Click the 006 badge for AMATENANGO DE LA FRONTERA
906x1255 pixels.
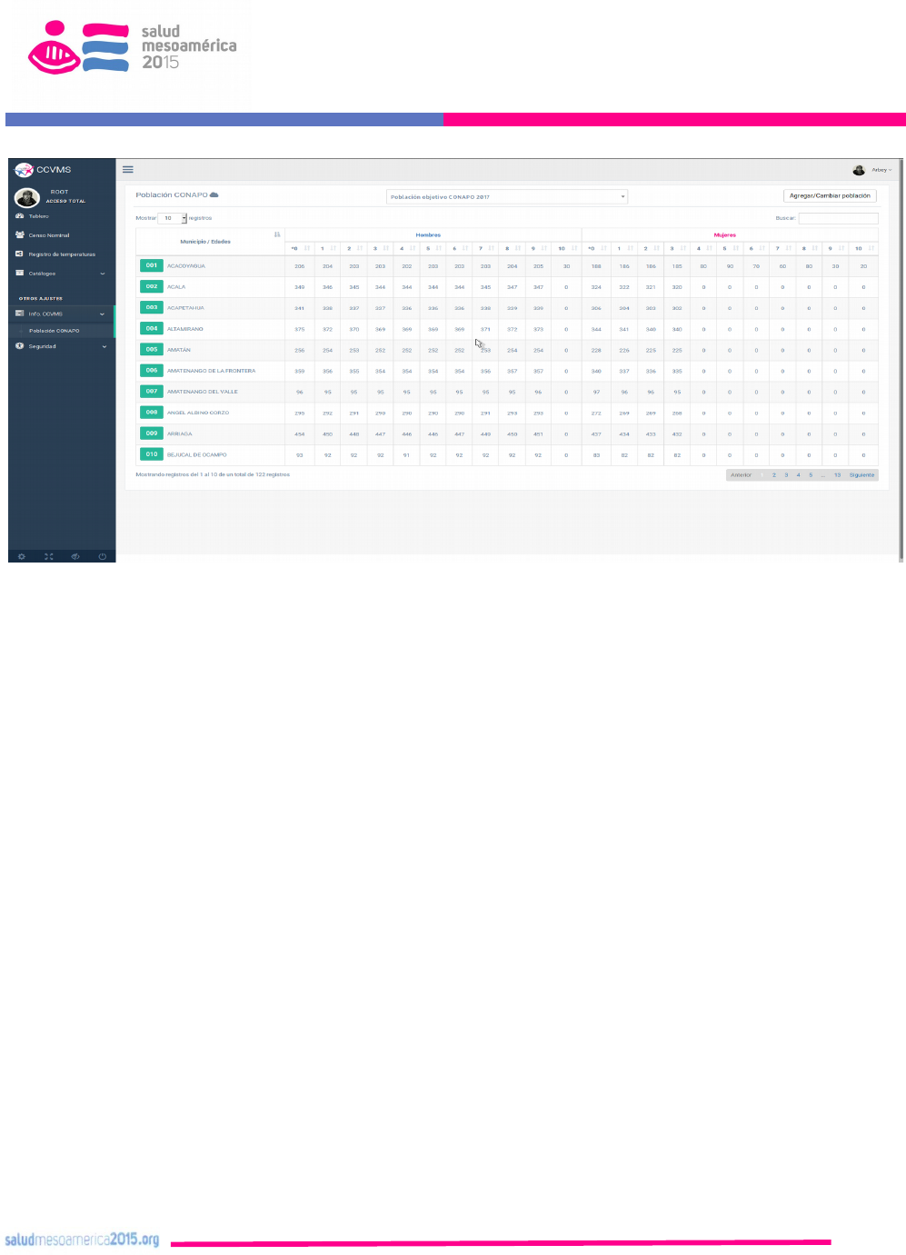(x=152, y=370)
